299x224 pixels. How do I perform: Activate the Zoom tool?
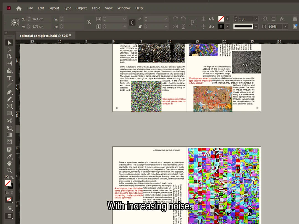pyautogui.click(x=9, y=170)
